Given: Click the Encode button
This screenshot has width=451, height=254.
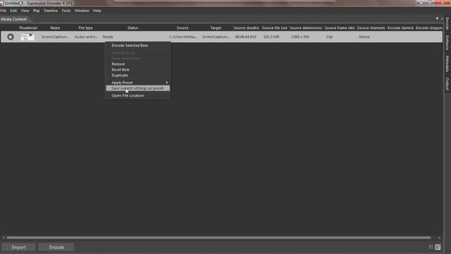Looking at the screenshot, I should pos(56,247).
